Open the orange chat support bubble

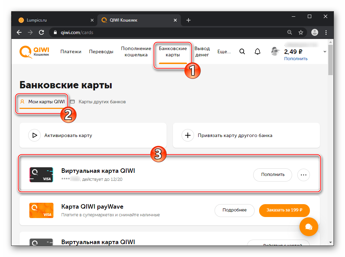309,227
